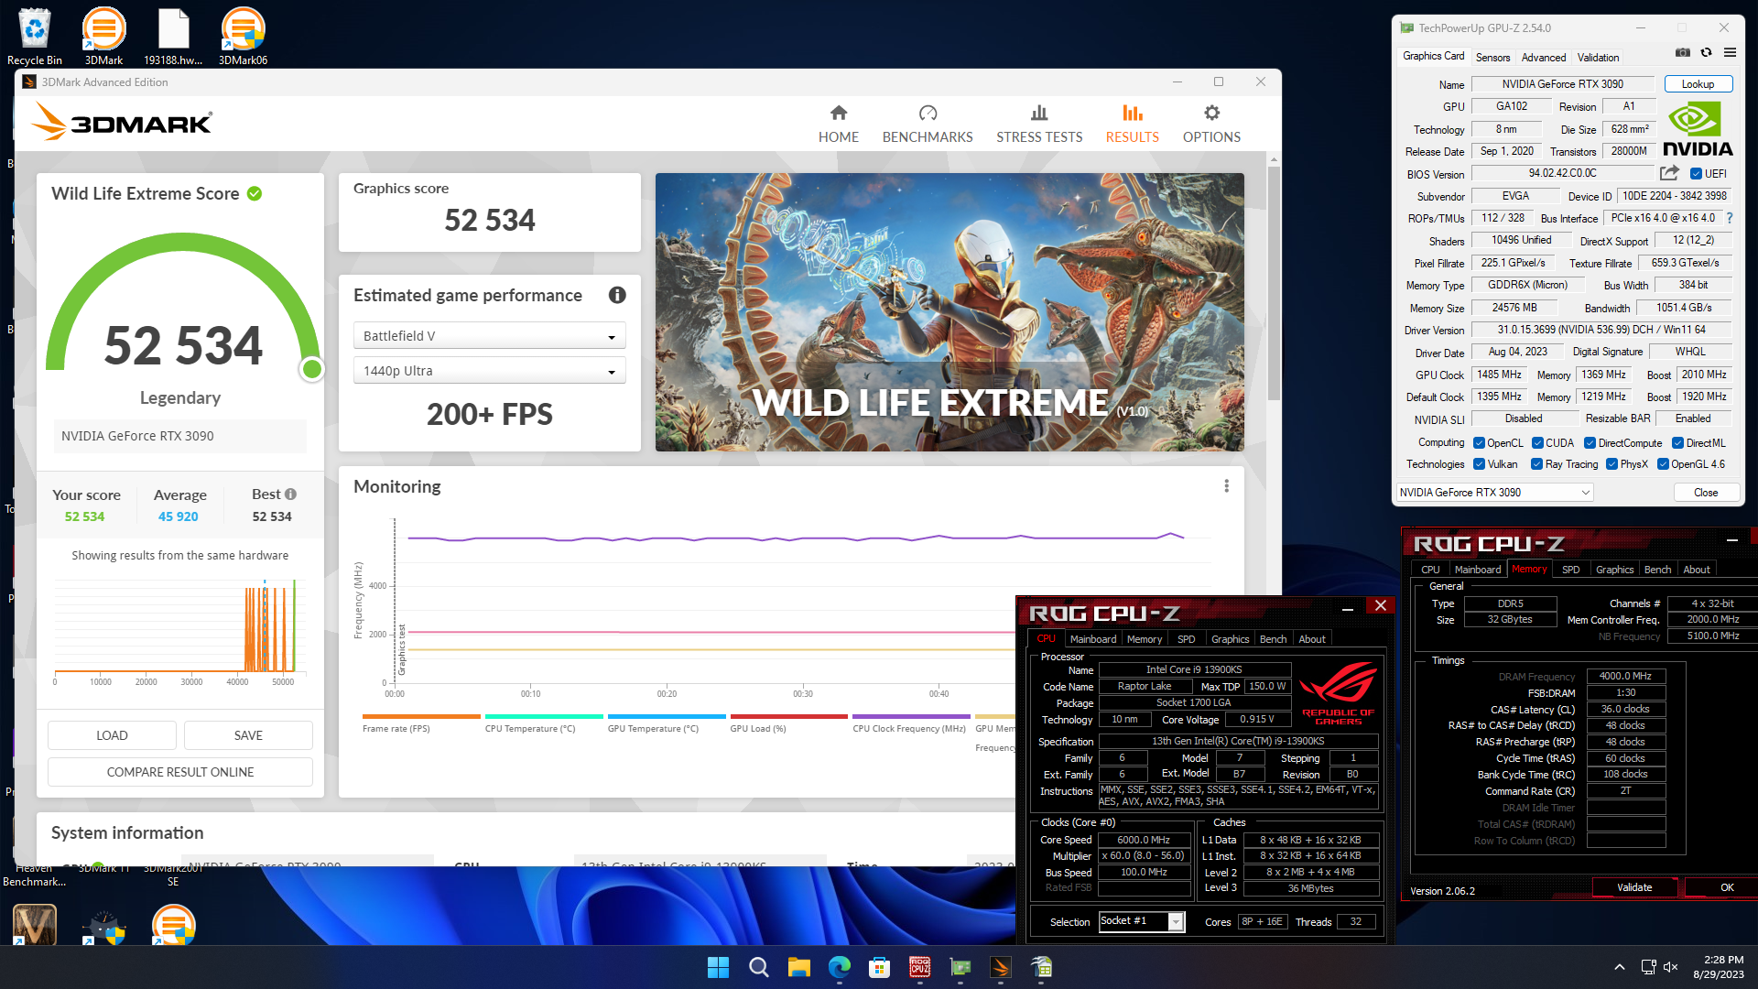Screen dimensions: 1758x989
Task: Click the ROG CPU-Z taskbar icon
Action: pyautogui.click(x=919, y=967)
